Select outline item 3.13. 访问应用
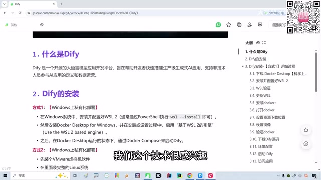 pyautogui.click(x=261, y=161)
